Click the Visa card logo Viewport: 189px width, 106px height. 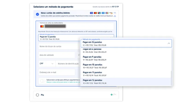92,13
